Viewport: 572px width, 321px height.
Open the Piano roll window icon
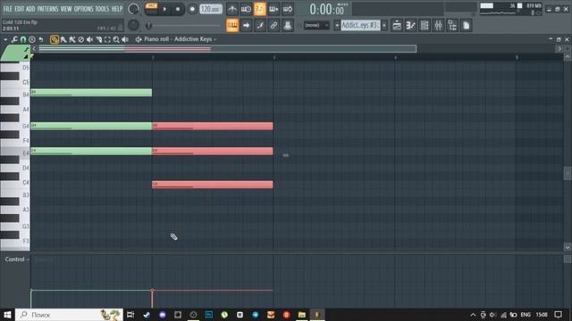pyautogui.click(x=410, y=25)
